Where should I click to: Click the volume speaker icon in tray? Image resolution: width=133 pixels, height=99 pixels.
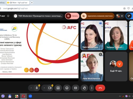tap(130, 96)
